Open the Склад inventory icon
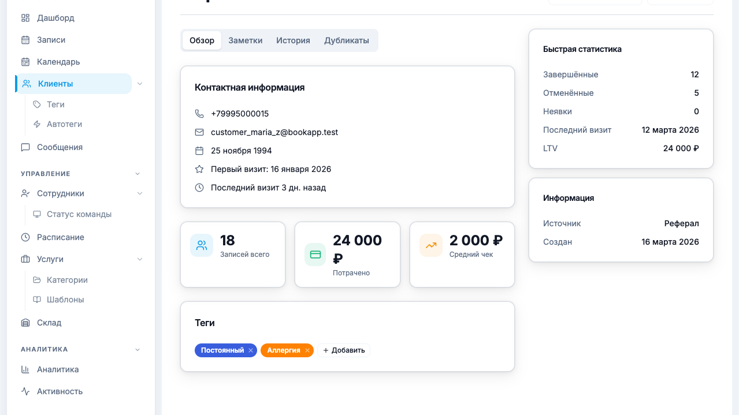The width and height of the screenshot is (739, 415). 25,323
